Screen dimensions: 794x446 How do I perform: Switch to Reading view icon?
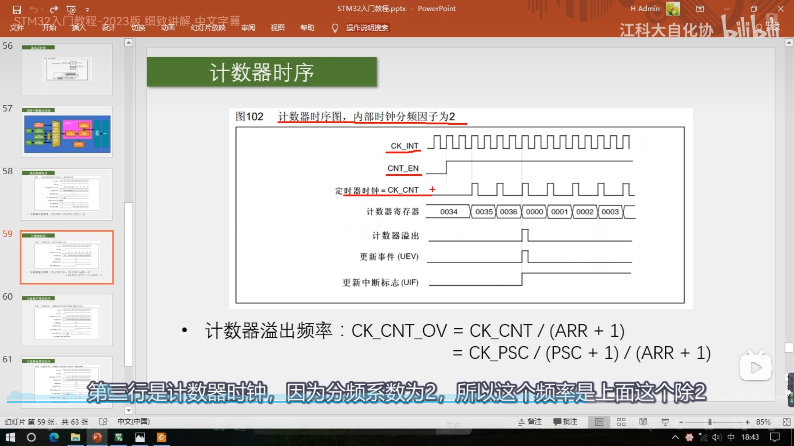pos(643,422)
